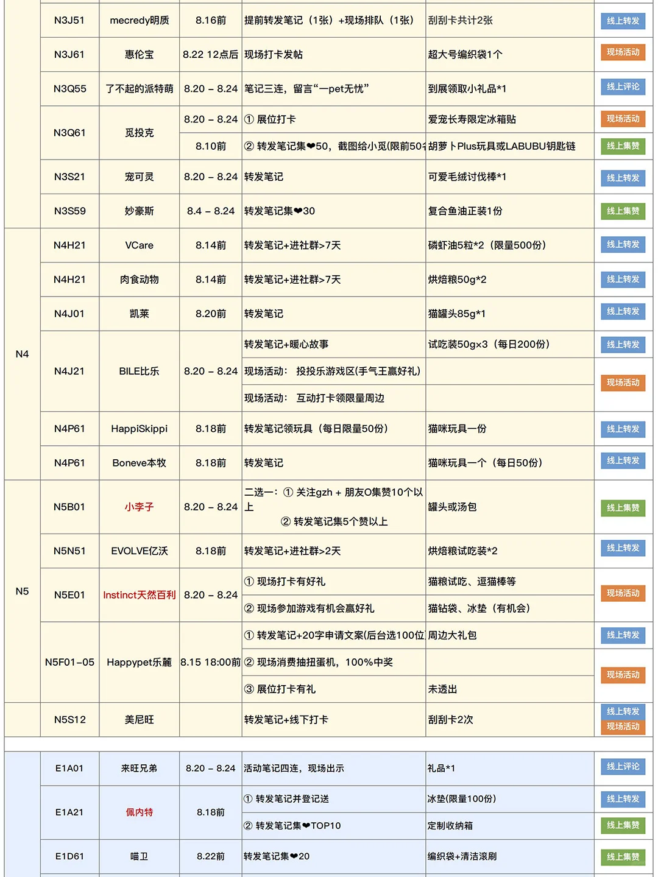Select brand name 喵卫

(x=140, y=856)
